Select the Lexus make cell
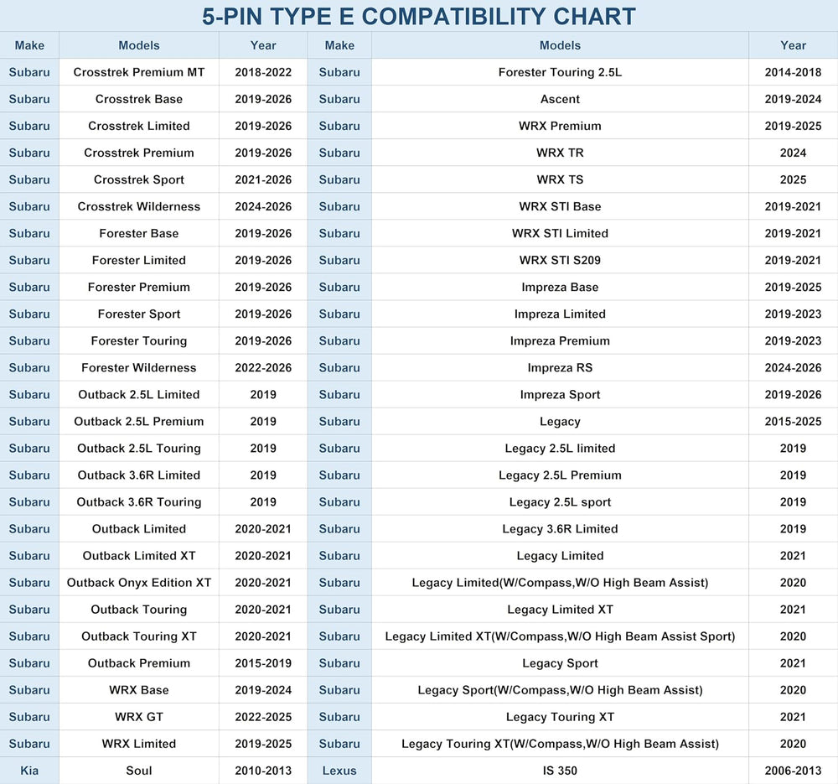The height and width of the screenshot is (784, 838). coord(339,771)
